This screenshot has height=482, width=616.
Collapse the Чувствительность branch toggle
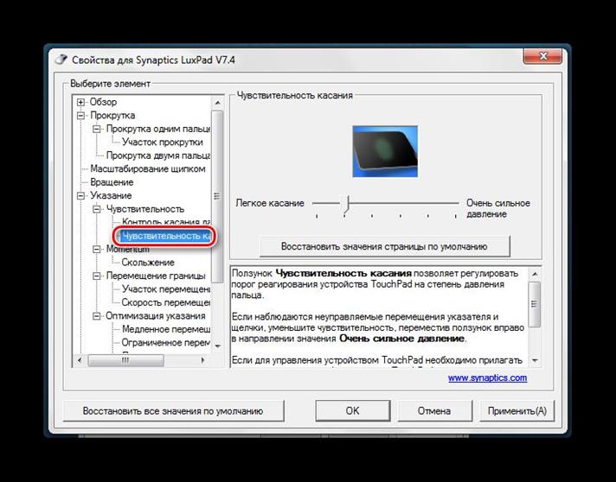tap(98, 209)
